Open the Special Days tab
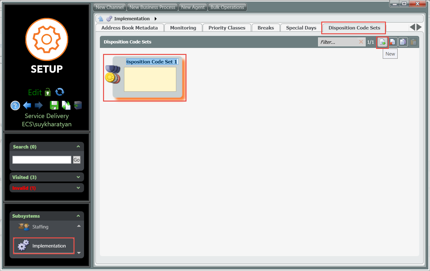 click(x=301, y=28)
